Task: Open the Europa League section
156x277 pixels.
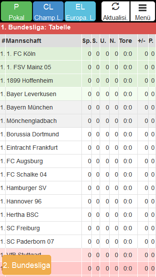Action: click(x=80, y=11)
